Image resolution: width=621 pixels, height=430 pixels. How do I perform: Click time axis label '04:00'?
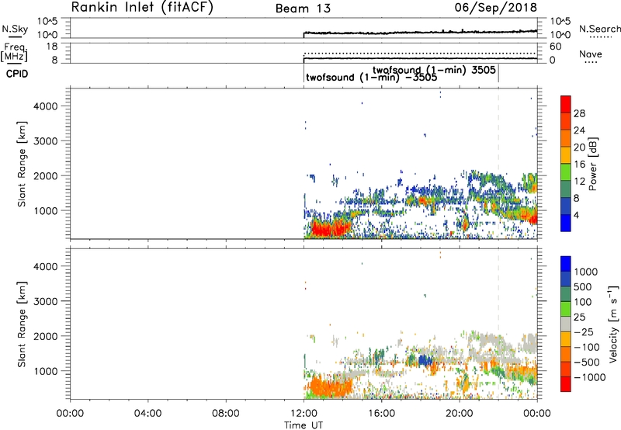click(147, 414)
